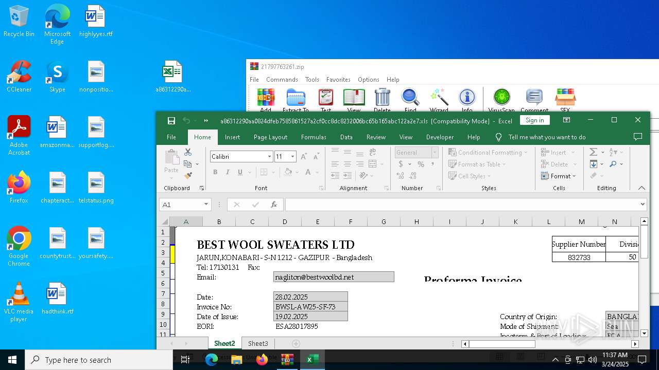Click the Type here to search box
659x370 pixels.
[x=99, y=360]
